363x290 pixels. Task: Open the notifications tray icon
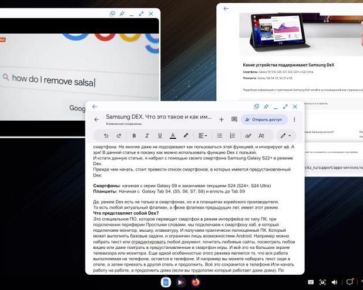[x=350, y=282]
